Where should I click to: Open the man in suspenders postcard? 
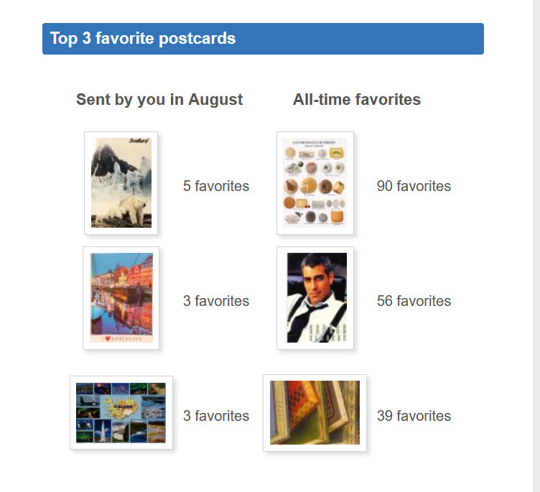pyautogui.click(x=315, y=297)
